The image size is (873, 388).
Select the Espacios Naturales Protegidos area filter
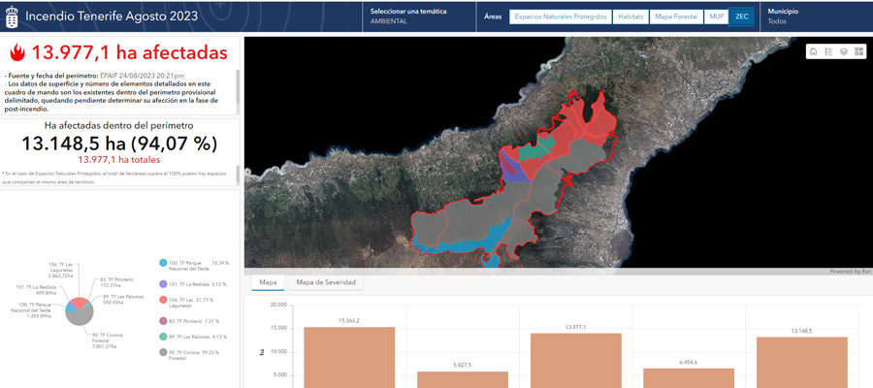(560, 16)
